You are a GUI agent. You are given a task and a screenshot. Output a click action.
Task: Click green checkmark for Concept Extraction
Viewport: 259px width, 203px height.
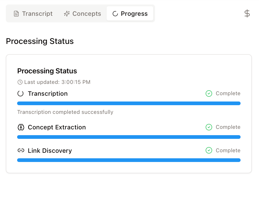pyautogui.click(x=209, y=127)
